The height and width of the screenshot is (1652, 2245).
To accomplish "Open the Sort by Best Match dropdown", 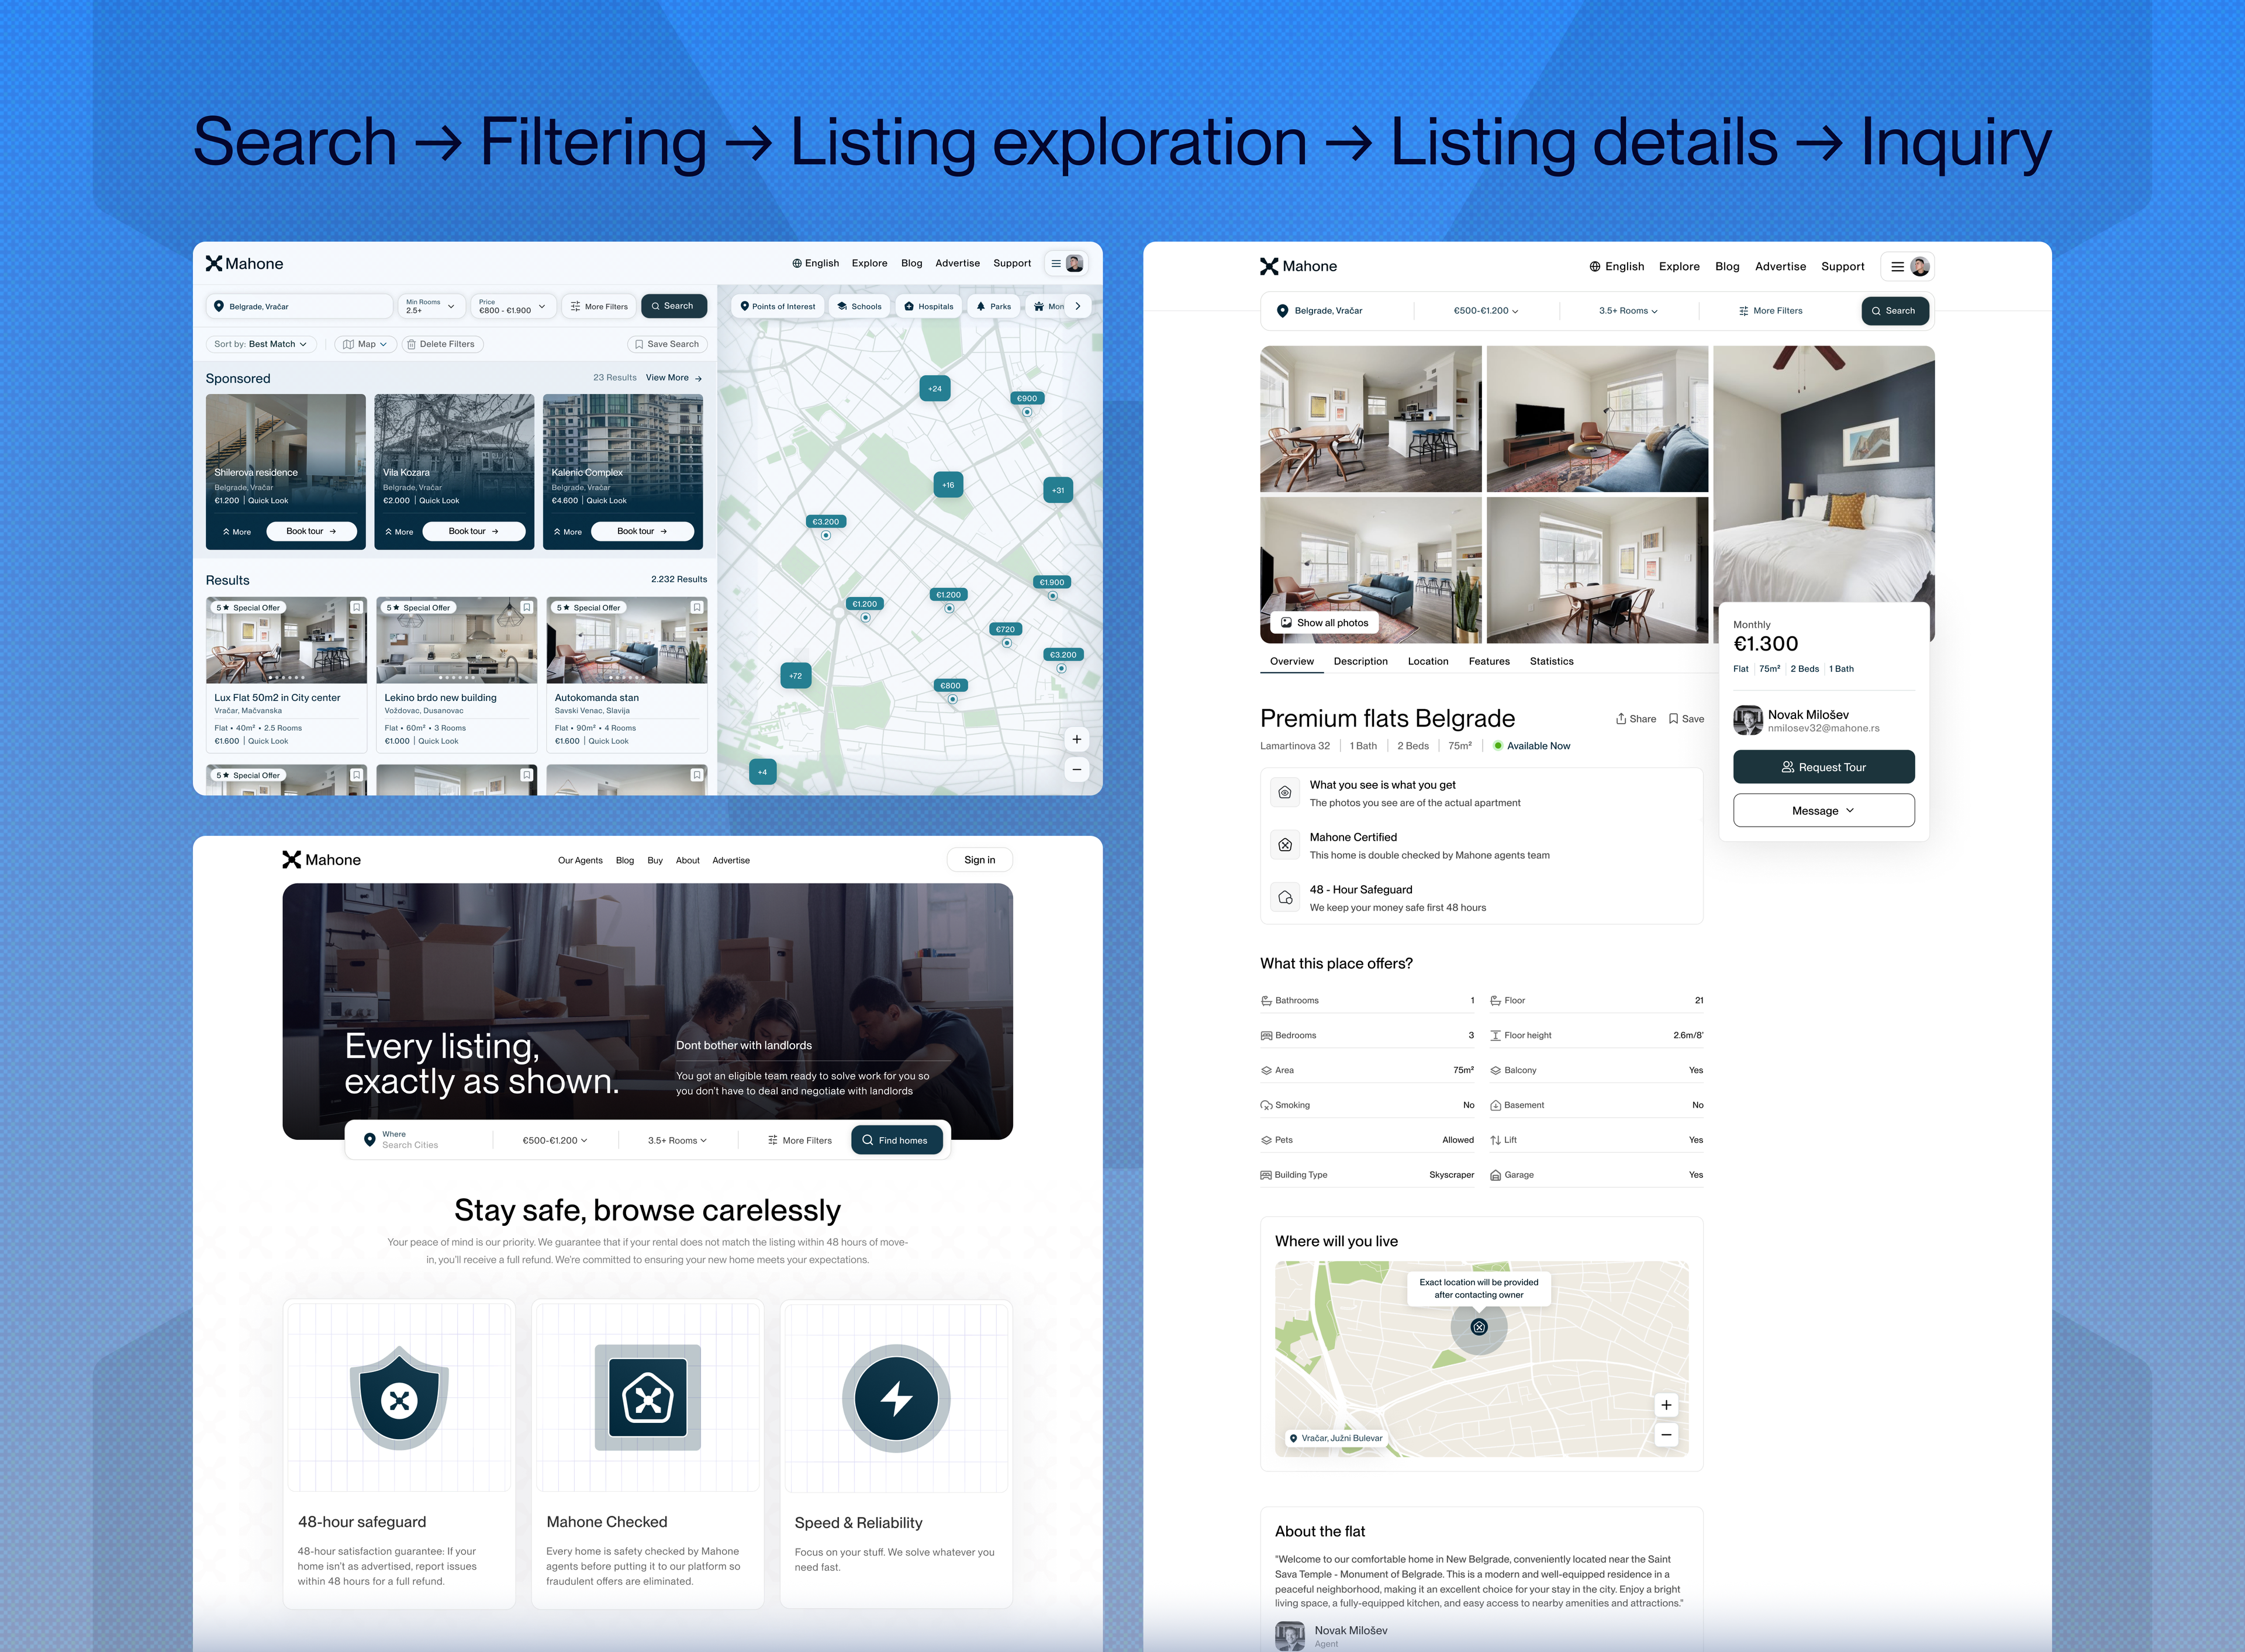I will pyautogui.click(x=261, y=344).
